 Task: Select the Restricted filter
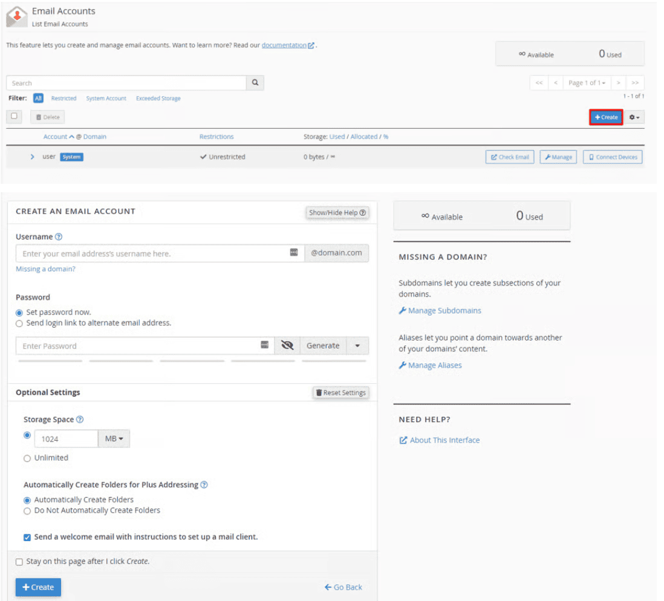click(x=64, y=99)
